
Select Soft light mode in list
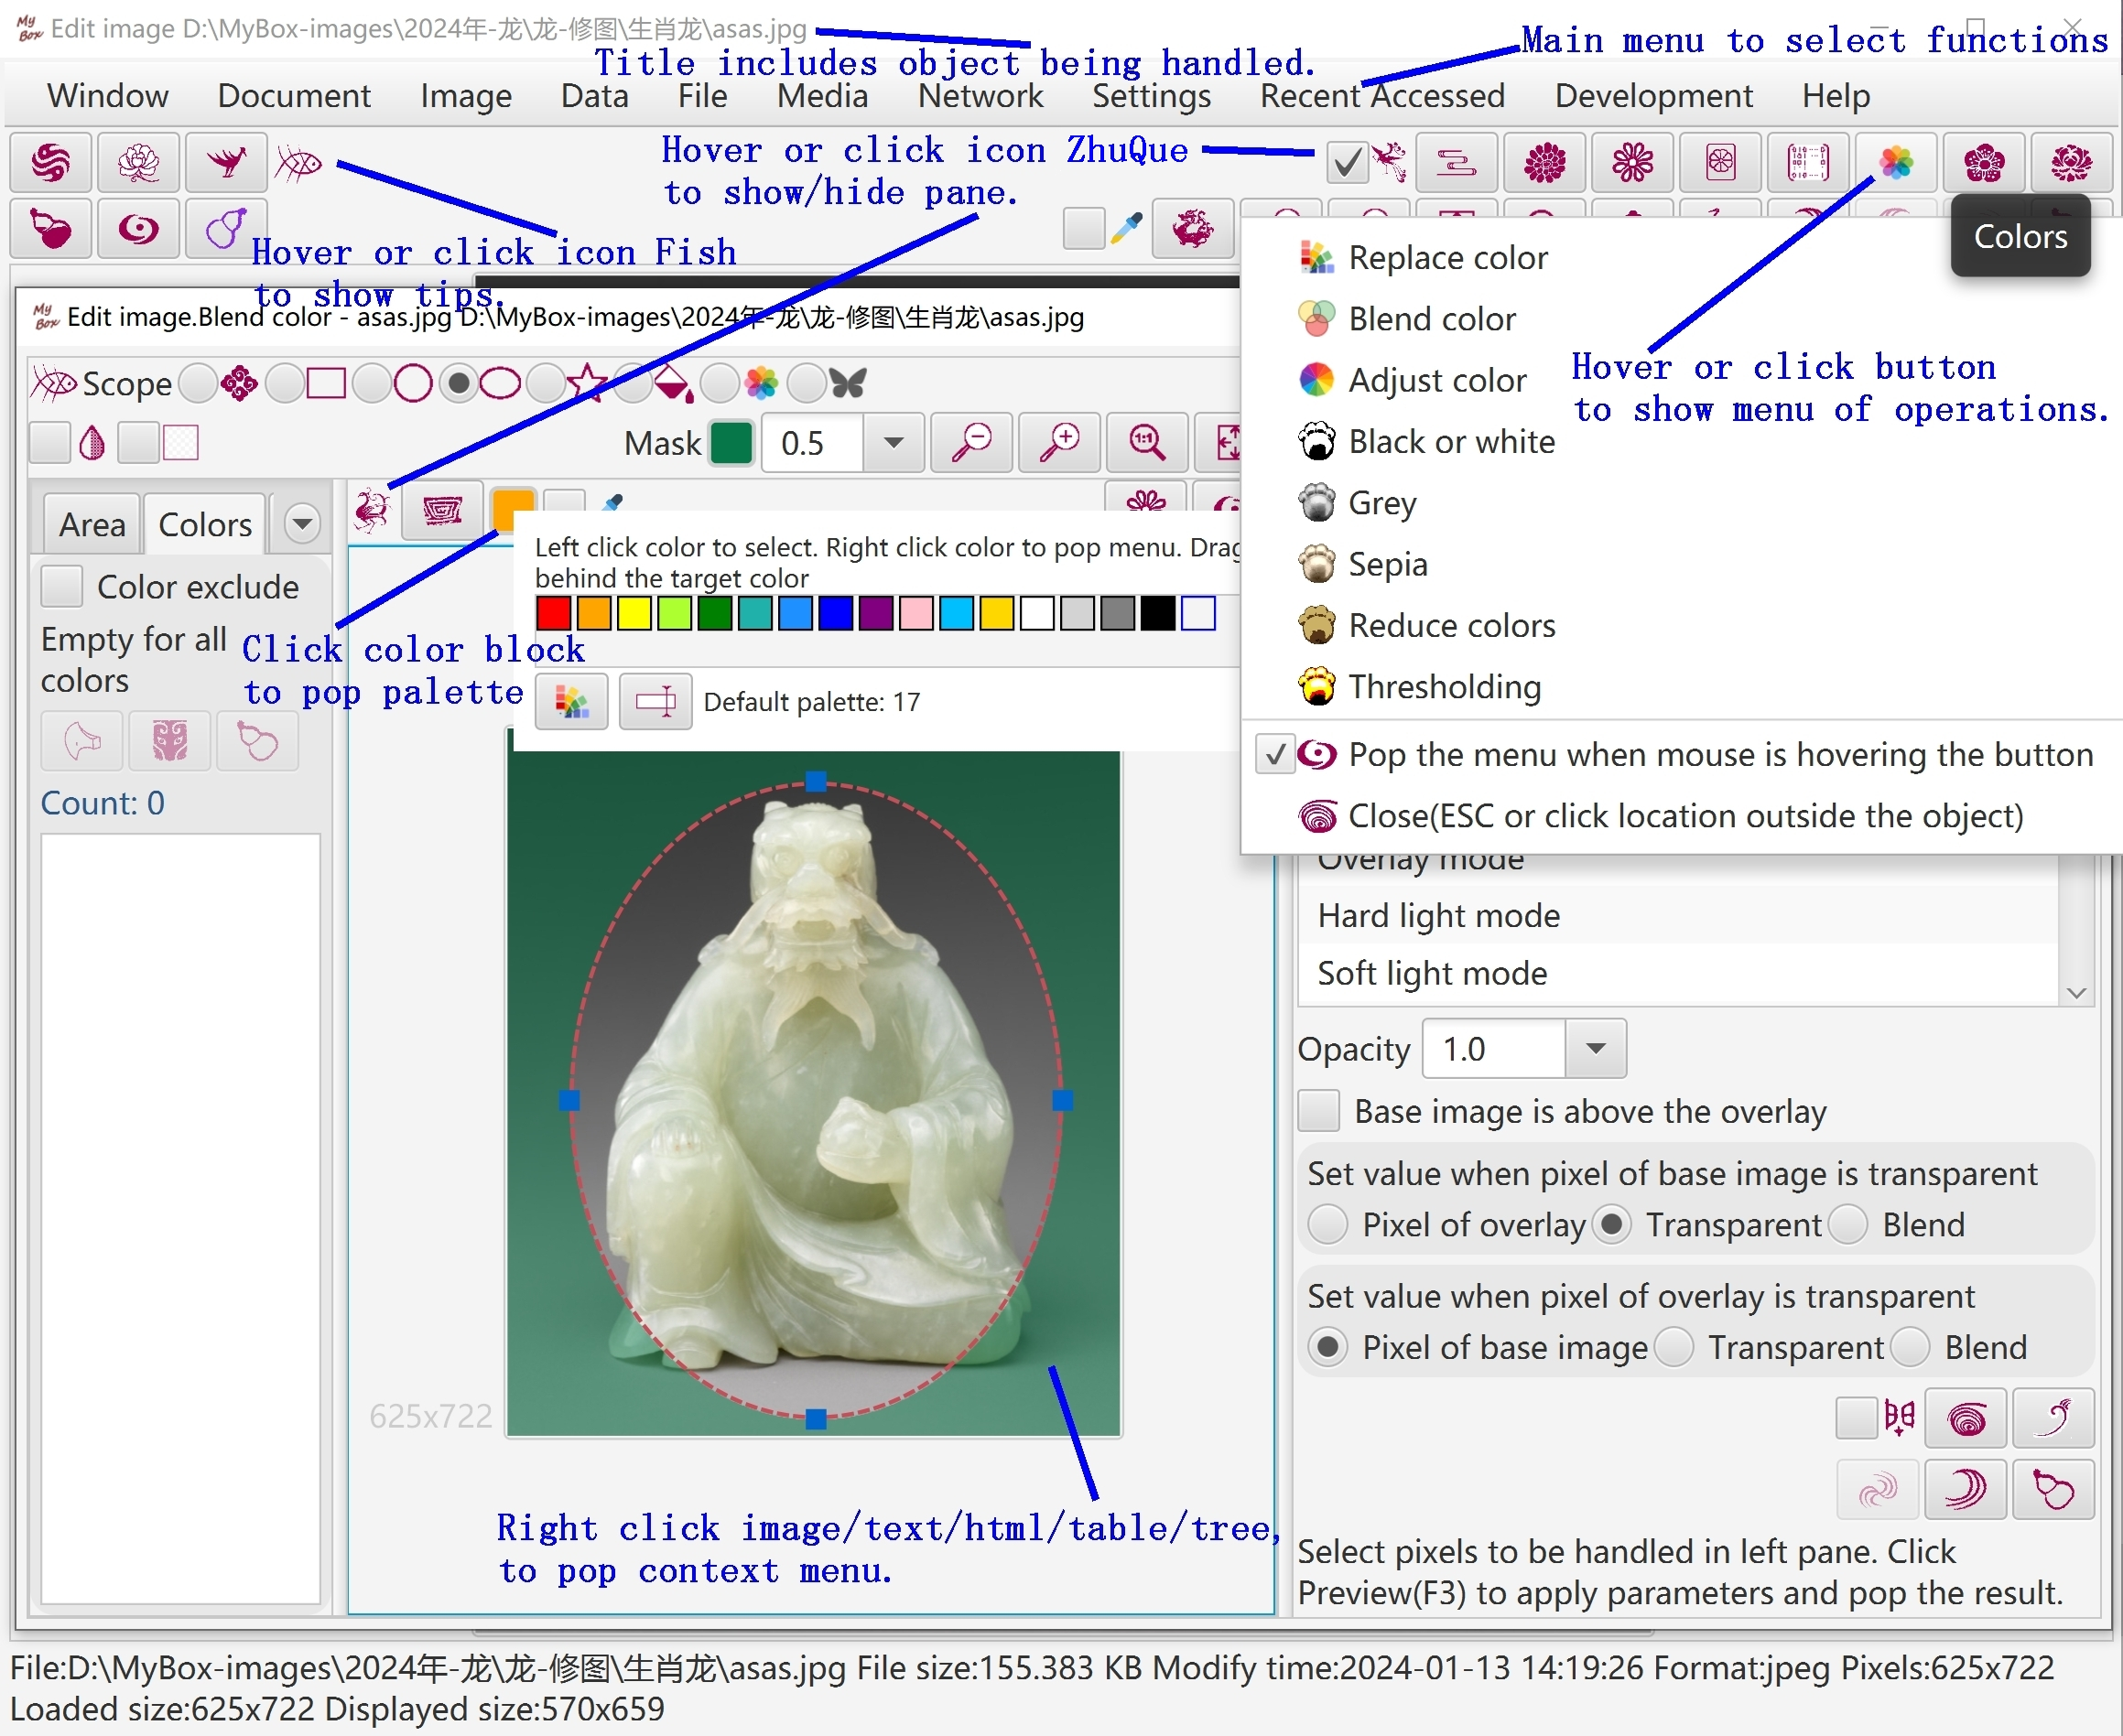(1432, 974)
